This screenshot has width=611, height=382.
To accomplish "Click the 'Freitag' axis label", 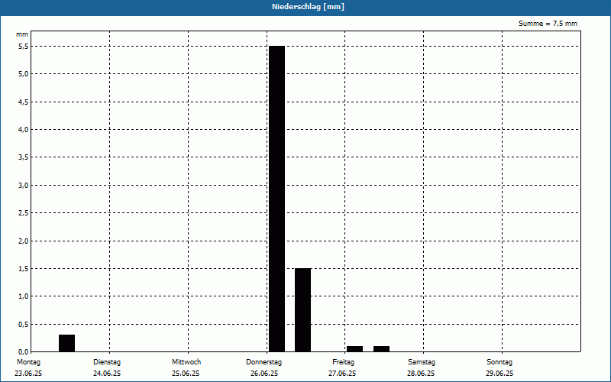I will tap(343, 362).
